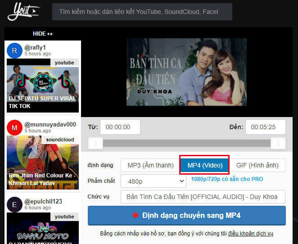The image size is (298, 244).
Task: Choose GIF (Hình ảnh) format
Action: click(x=257, y=165)
